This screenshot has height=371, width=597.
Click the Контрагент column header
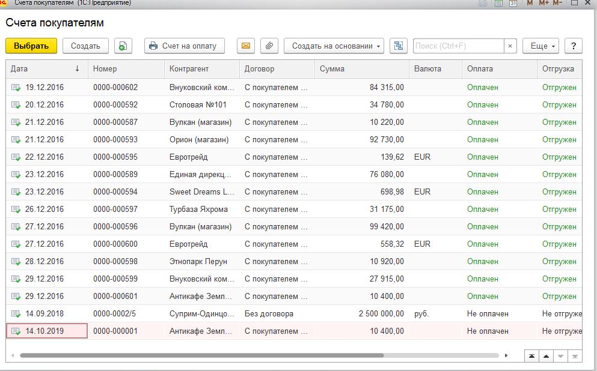pos(202,69)
